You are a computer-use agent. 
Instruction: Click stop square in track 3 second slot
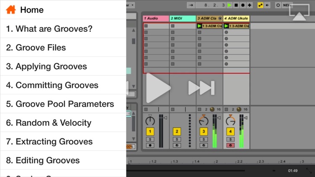point(199,32)
